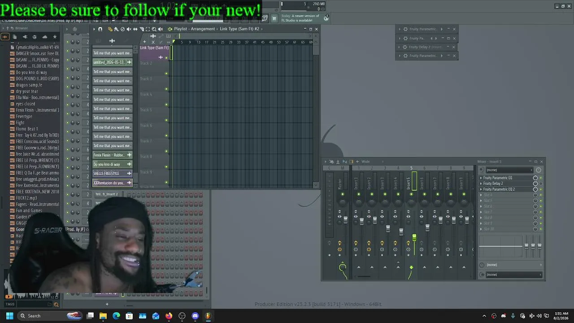
Task: Select the Fenix Flexin - Rubbe.. clip
Action: [x=113, y=155]
